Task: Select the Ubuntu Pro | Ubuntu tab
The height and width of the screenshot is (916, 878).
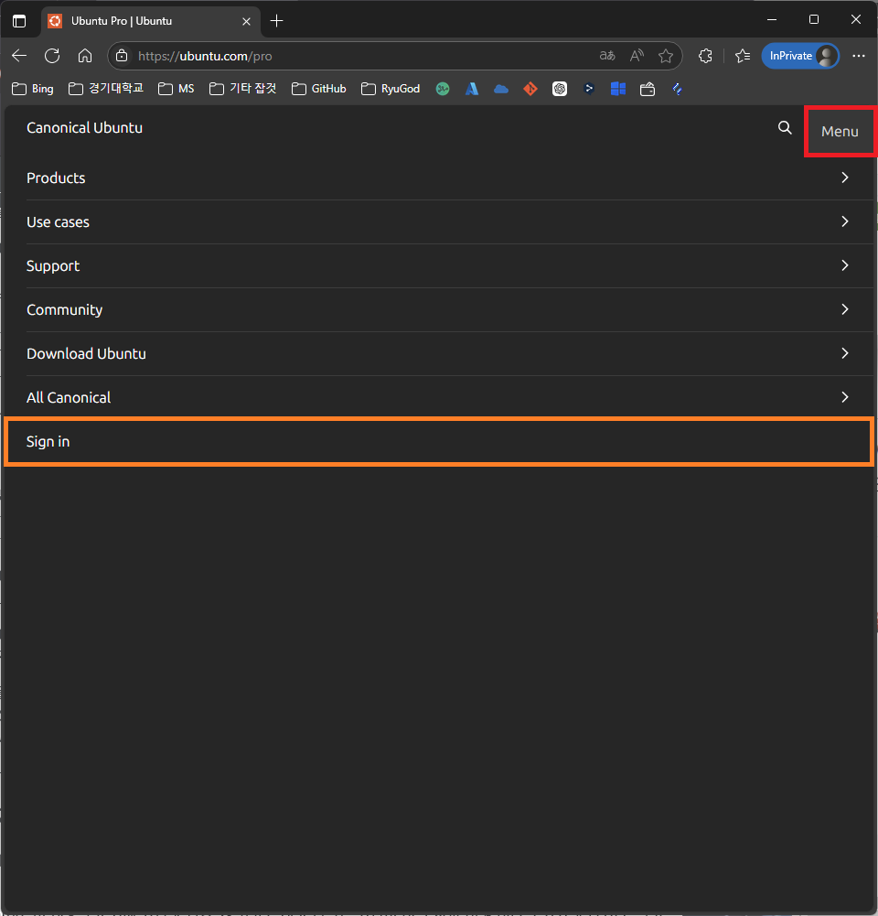Action: click(151, 21)
